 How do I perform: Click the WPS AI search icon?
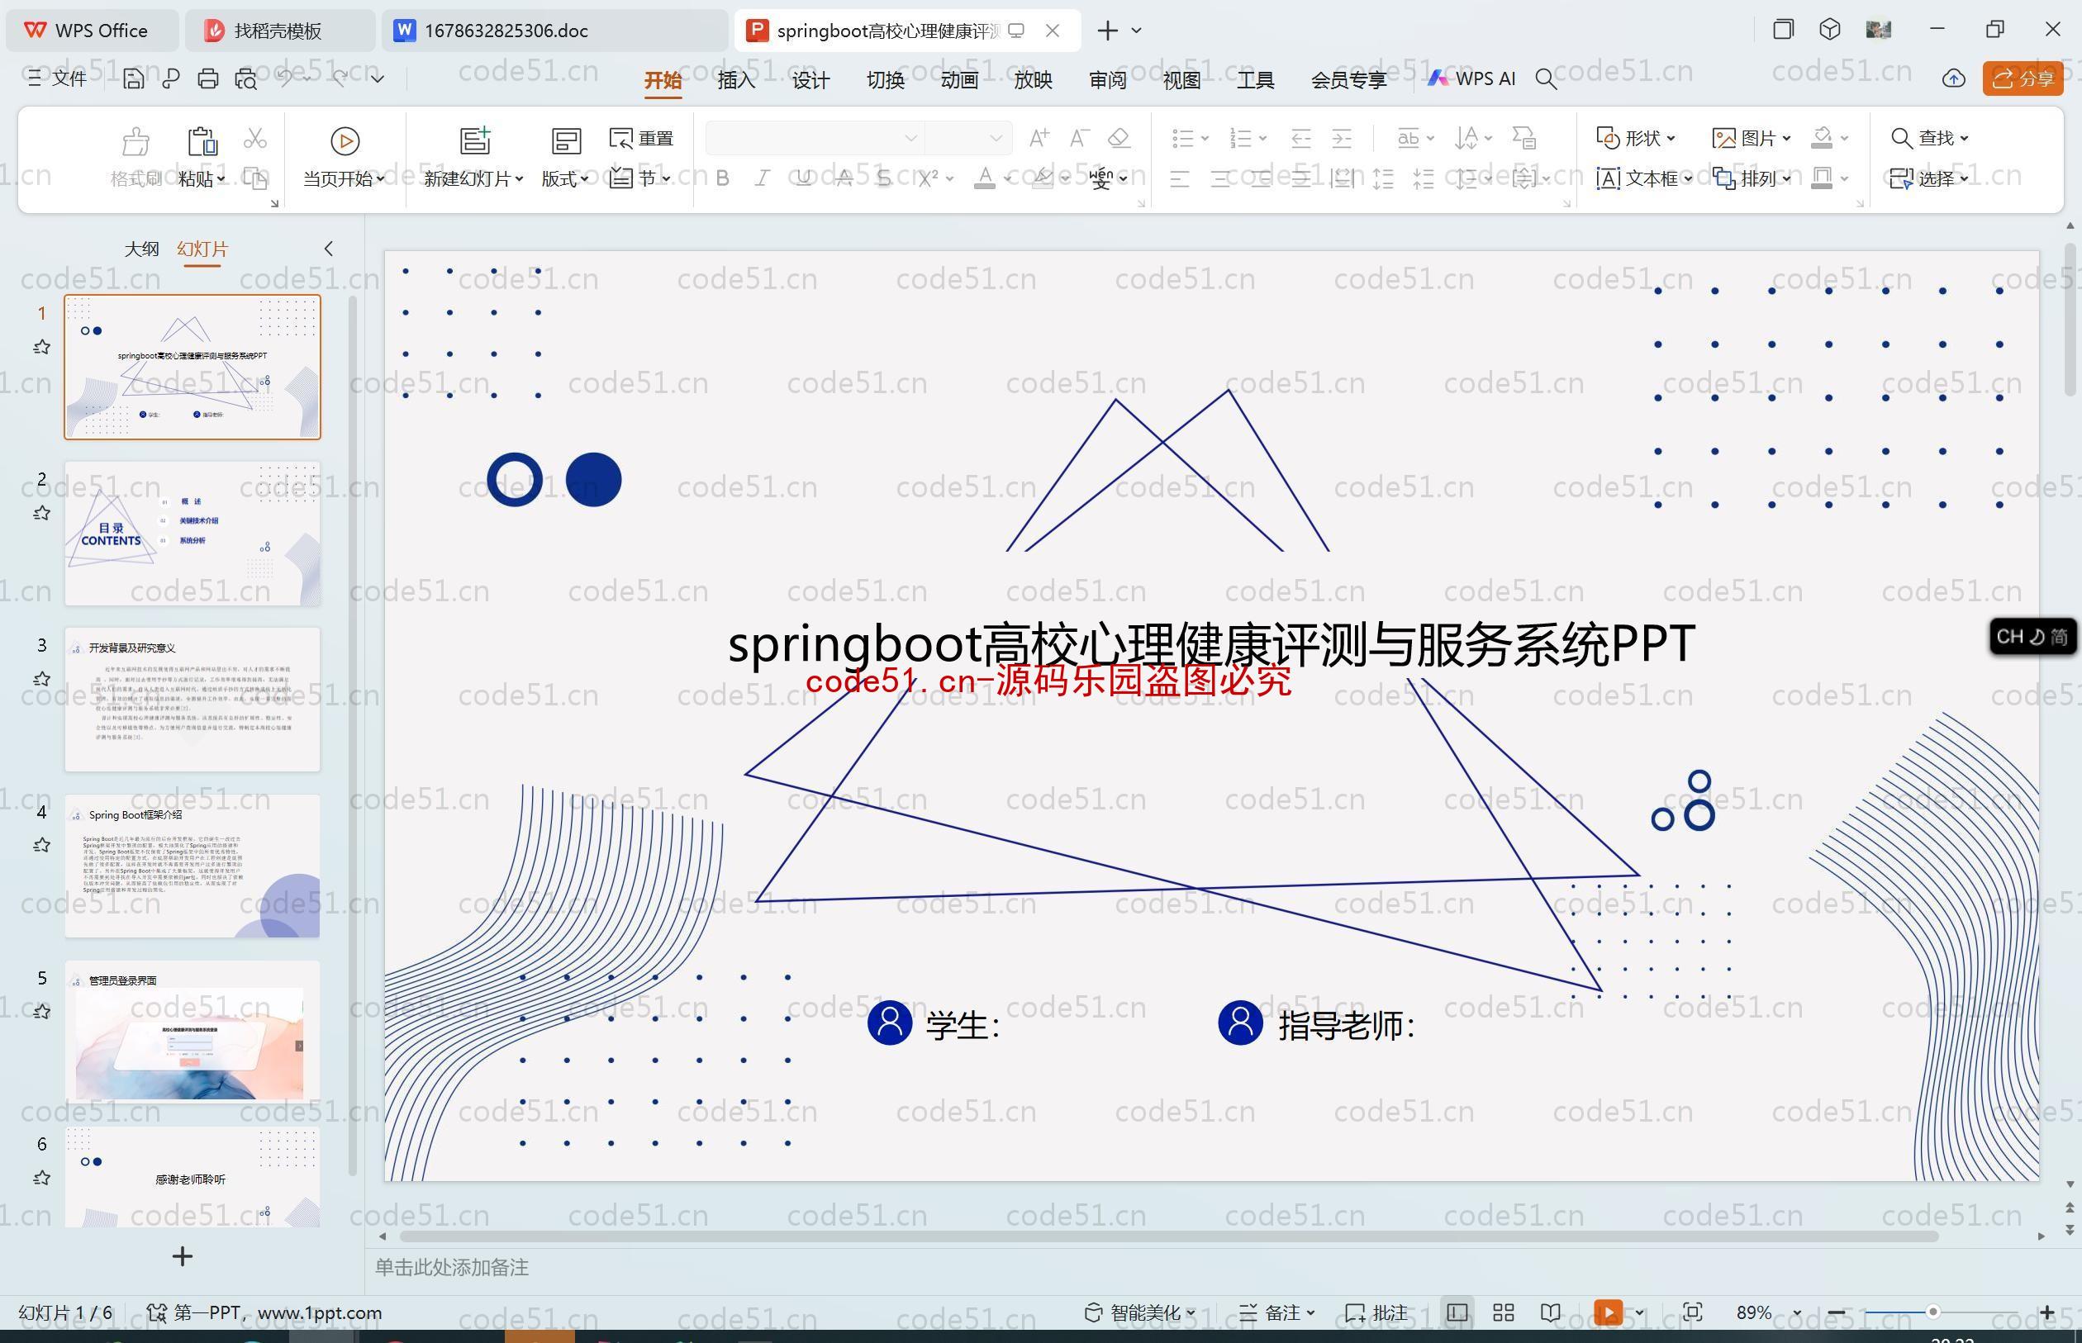click(1549, 82)
